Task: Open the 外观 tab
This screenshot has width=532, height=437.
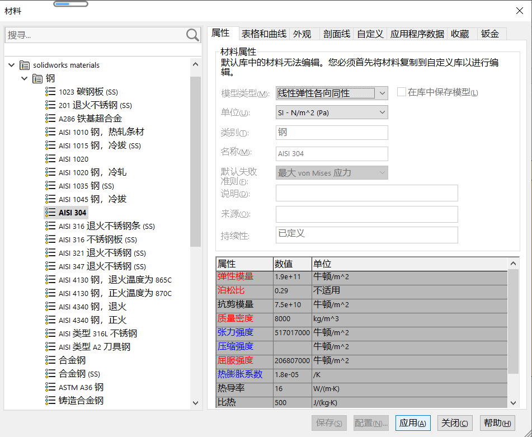Action: (302, 34)
